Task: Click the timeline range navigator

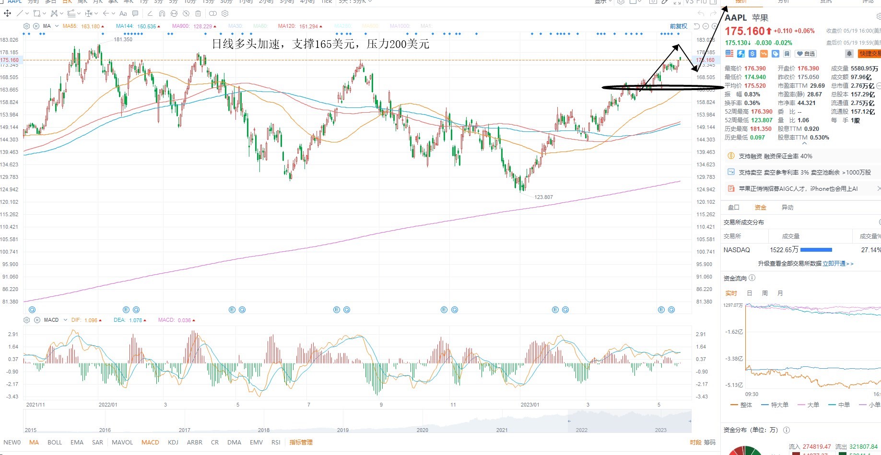Action: (x=357, y=422)
